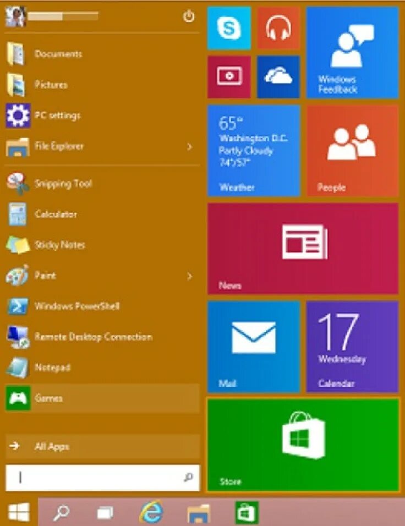Image resolution: width=405 pixels, height=526 pixels.
Task: Open the Video tile with screen icon
Action: click(229, 77)
